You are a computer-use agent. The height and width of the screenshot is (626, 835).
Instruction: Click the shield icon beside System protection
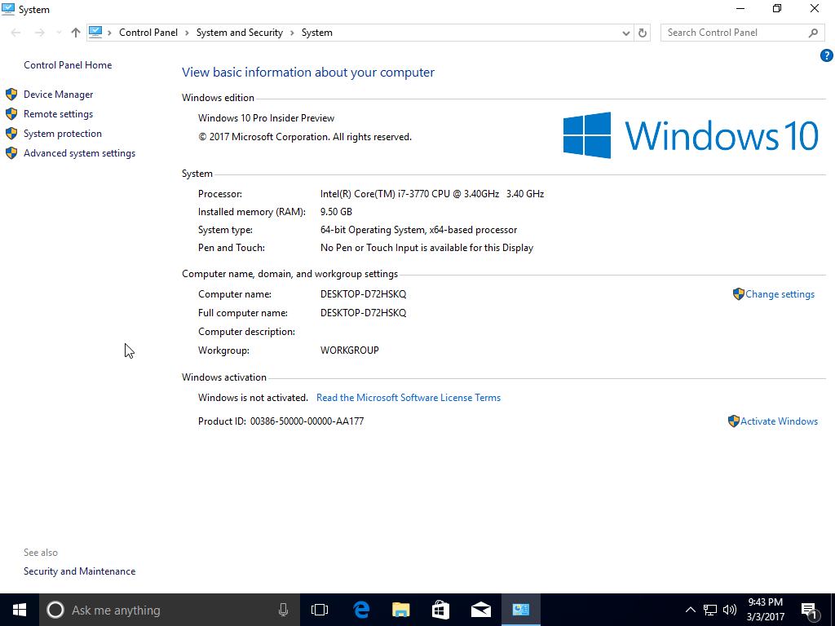click(x=11, y=134)
